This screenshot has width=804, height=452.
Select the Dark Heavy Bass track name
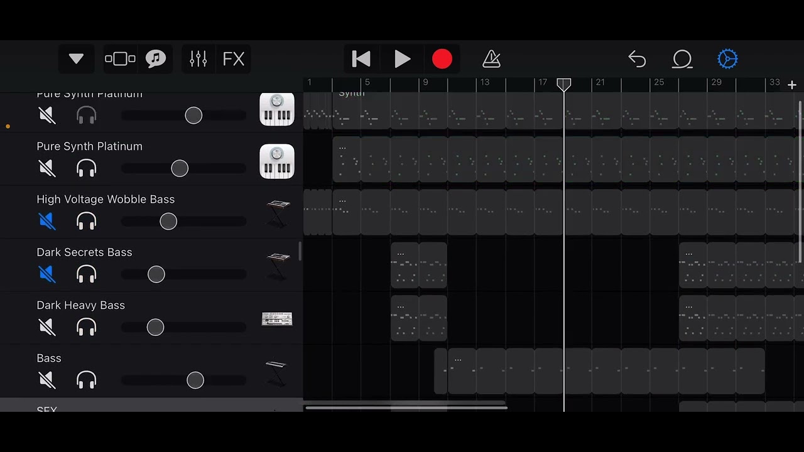click(80, 305)
